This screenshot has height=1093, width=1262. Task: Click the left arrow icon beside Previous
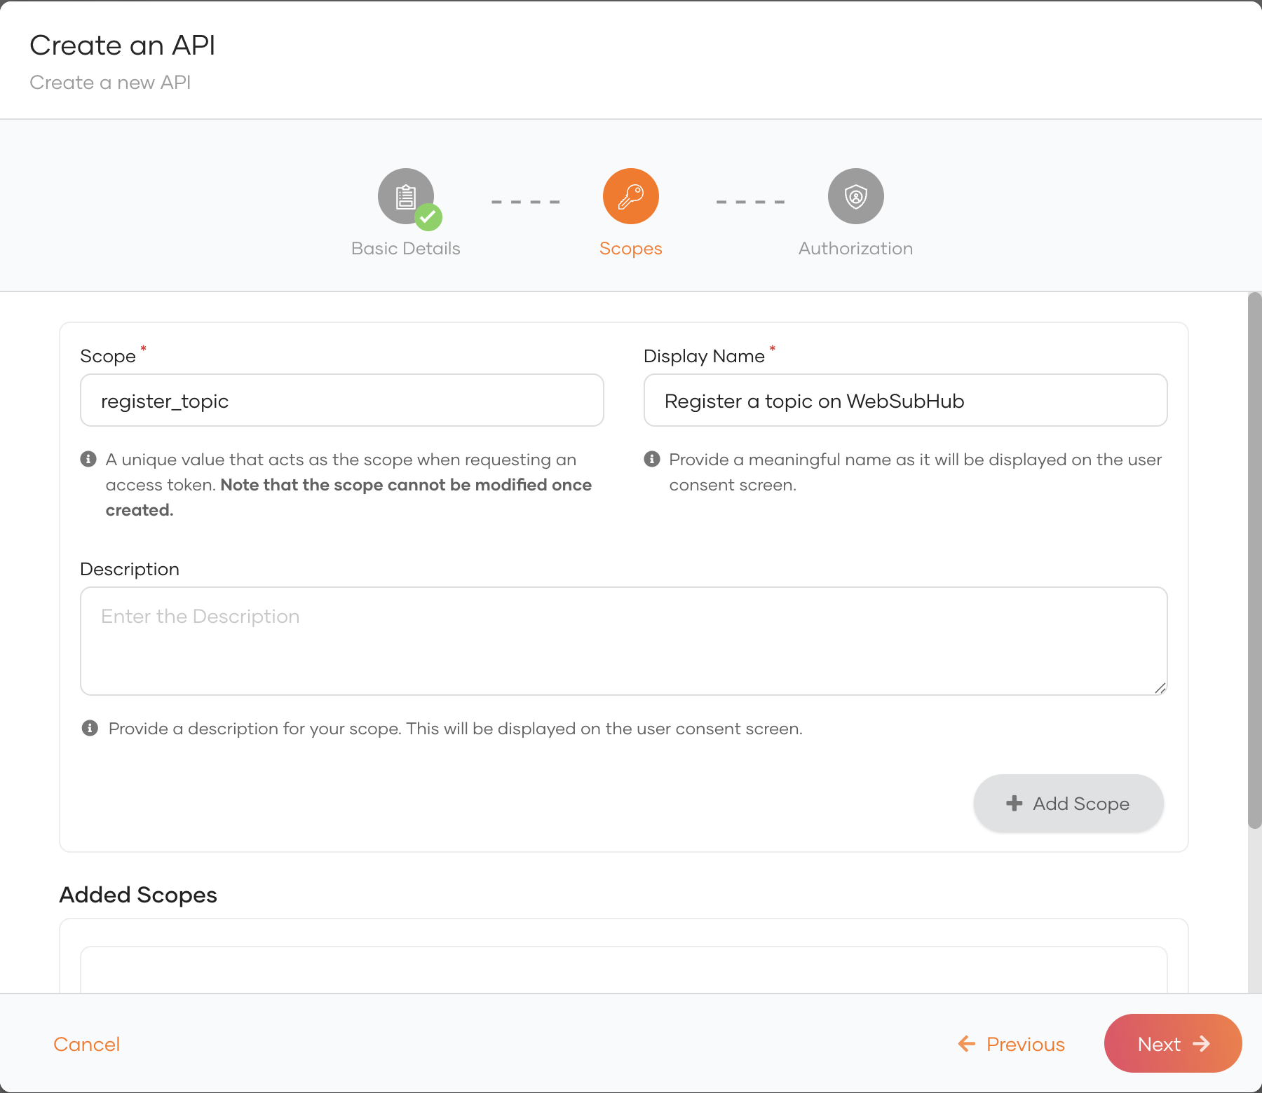pyautogui.click(x=967, y=1044)
